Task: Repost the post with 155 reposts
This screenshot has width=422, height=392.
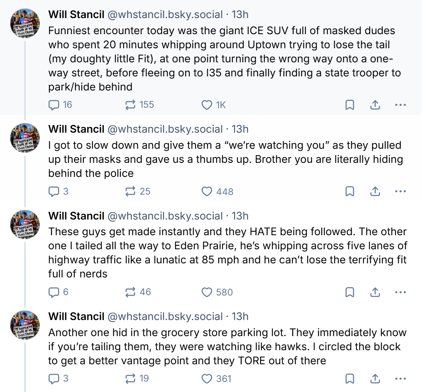Action: [130, 105]
